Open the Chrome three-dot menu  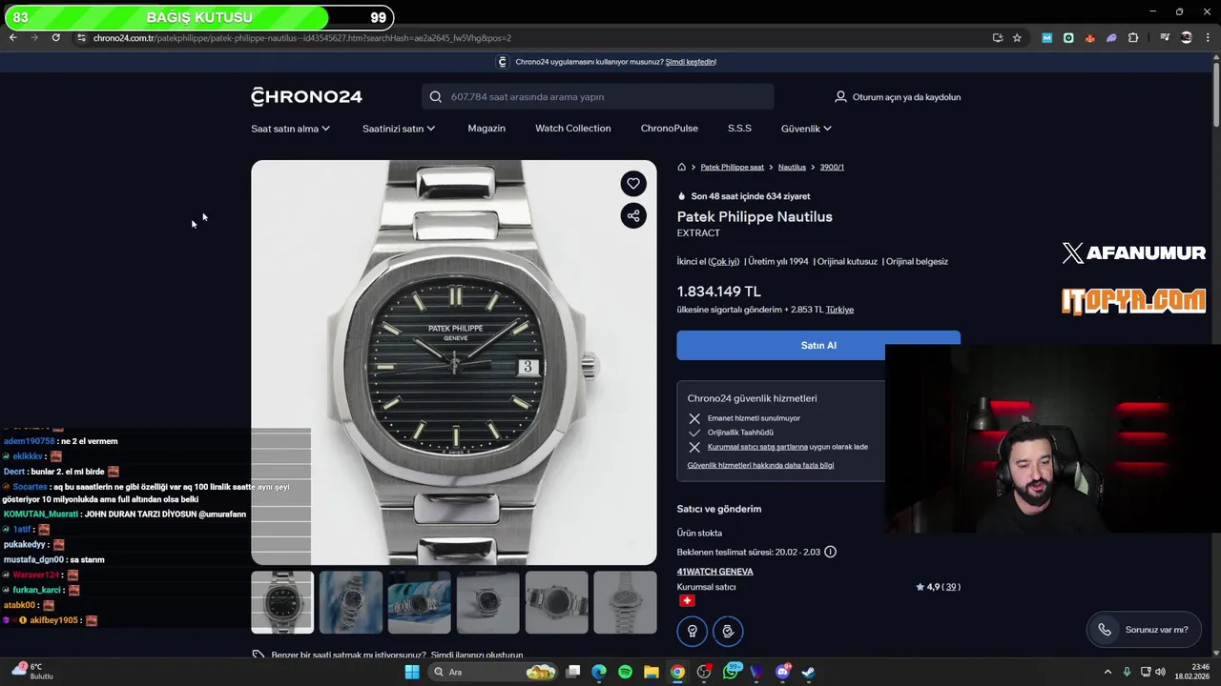[x=1208, y=38]
